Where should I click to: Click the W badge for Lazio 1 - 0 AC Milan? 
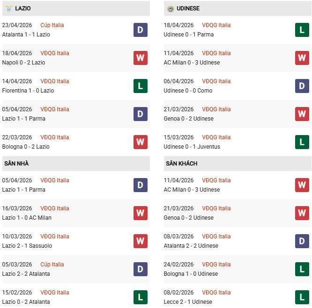coord(141,213)
